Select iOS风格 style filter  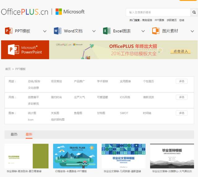pos(125,97)
